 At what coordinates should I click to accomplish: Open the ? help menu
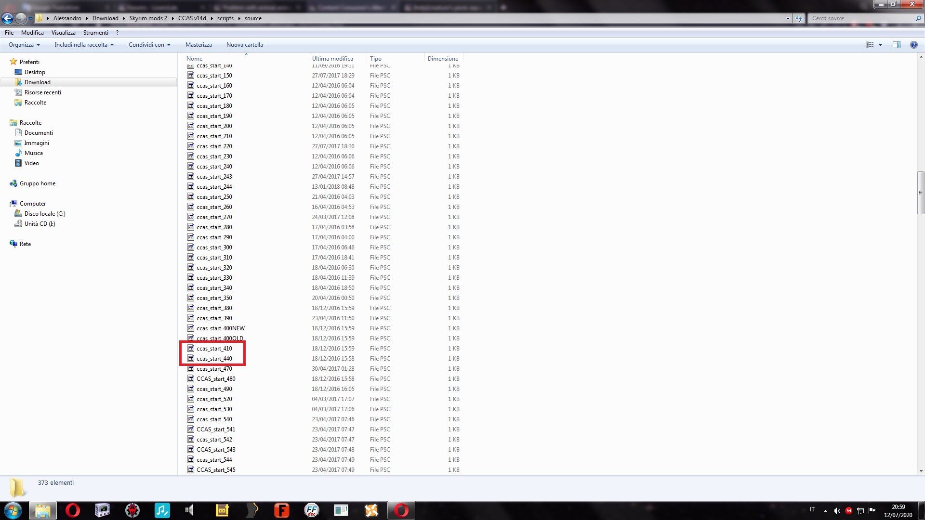coord(117,33)
